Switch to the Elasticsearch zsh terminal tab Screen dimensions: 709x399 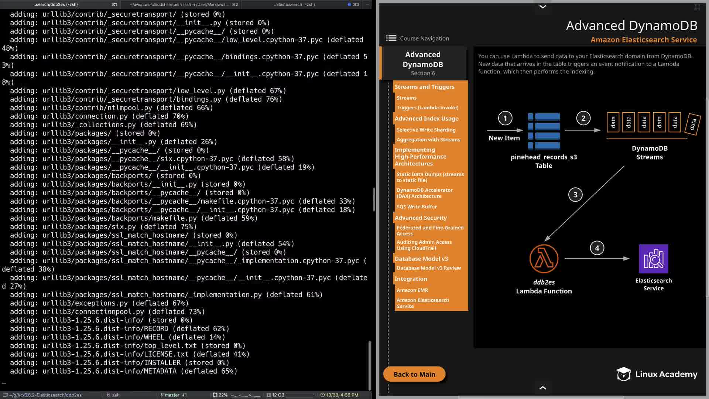coord(294,4)
